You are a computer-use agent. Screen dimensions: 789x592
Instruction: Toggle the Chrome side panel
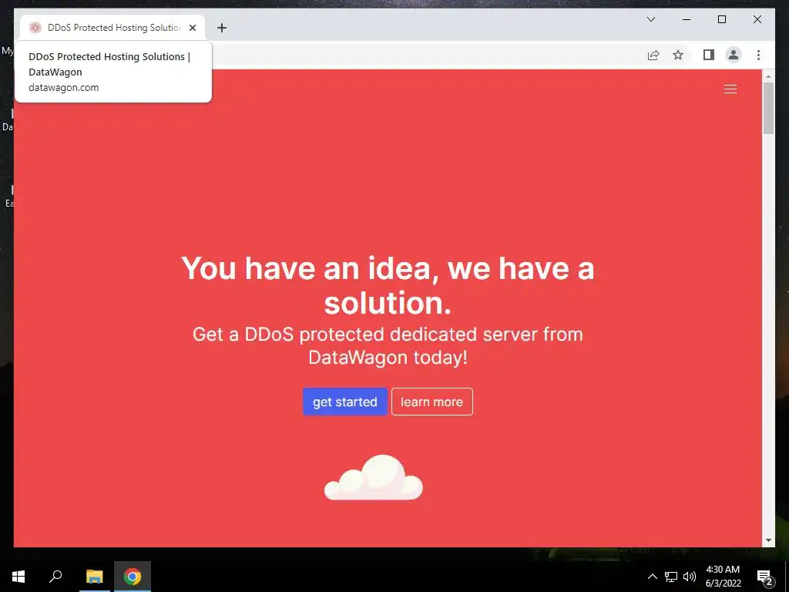(x=709, y=55)
